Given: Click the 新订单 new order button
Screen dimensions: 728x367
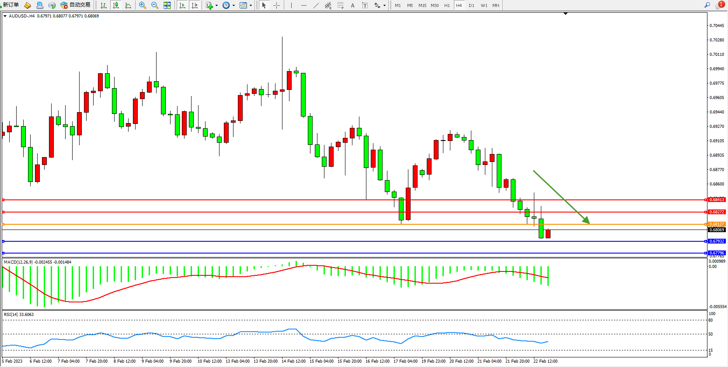Looking at the screenshot, I should click(x=10, y=5).
